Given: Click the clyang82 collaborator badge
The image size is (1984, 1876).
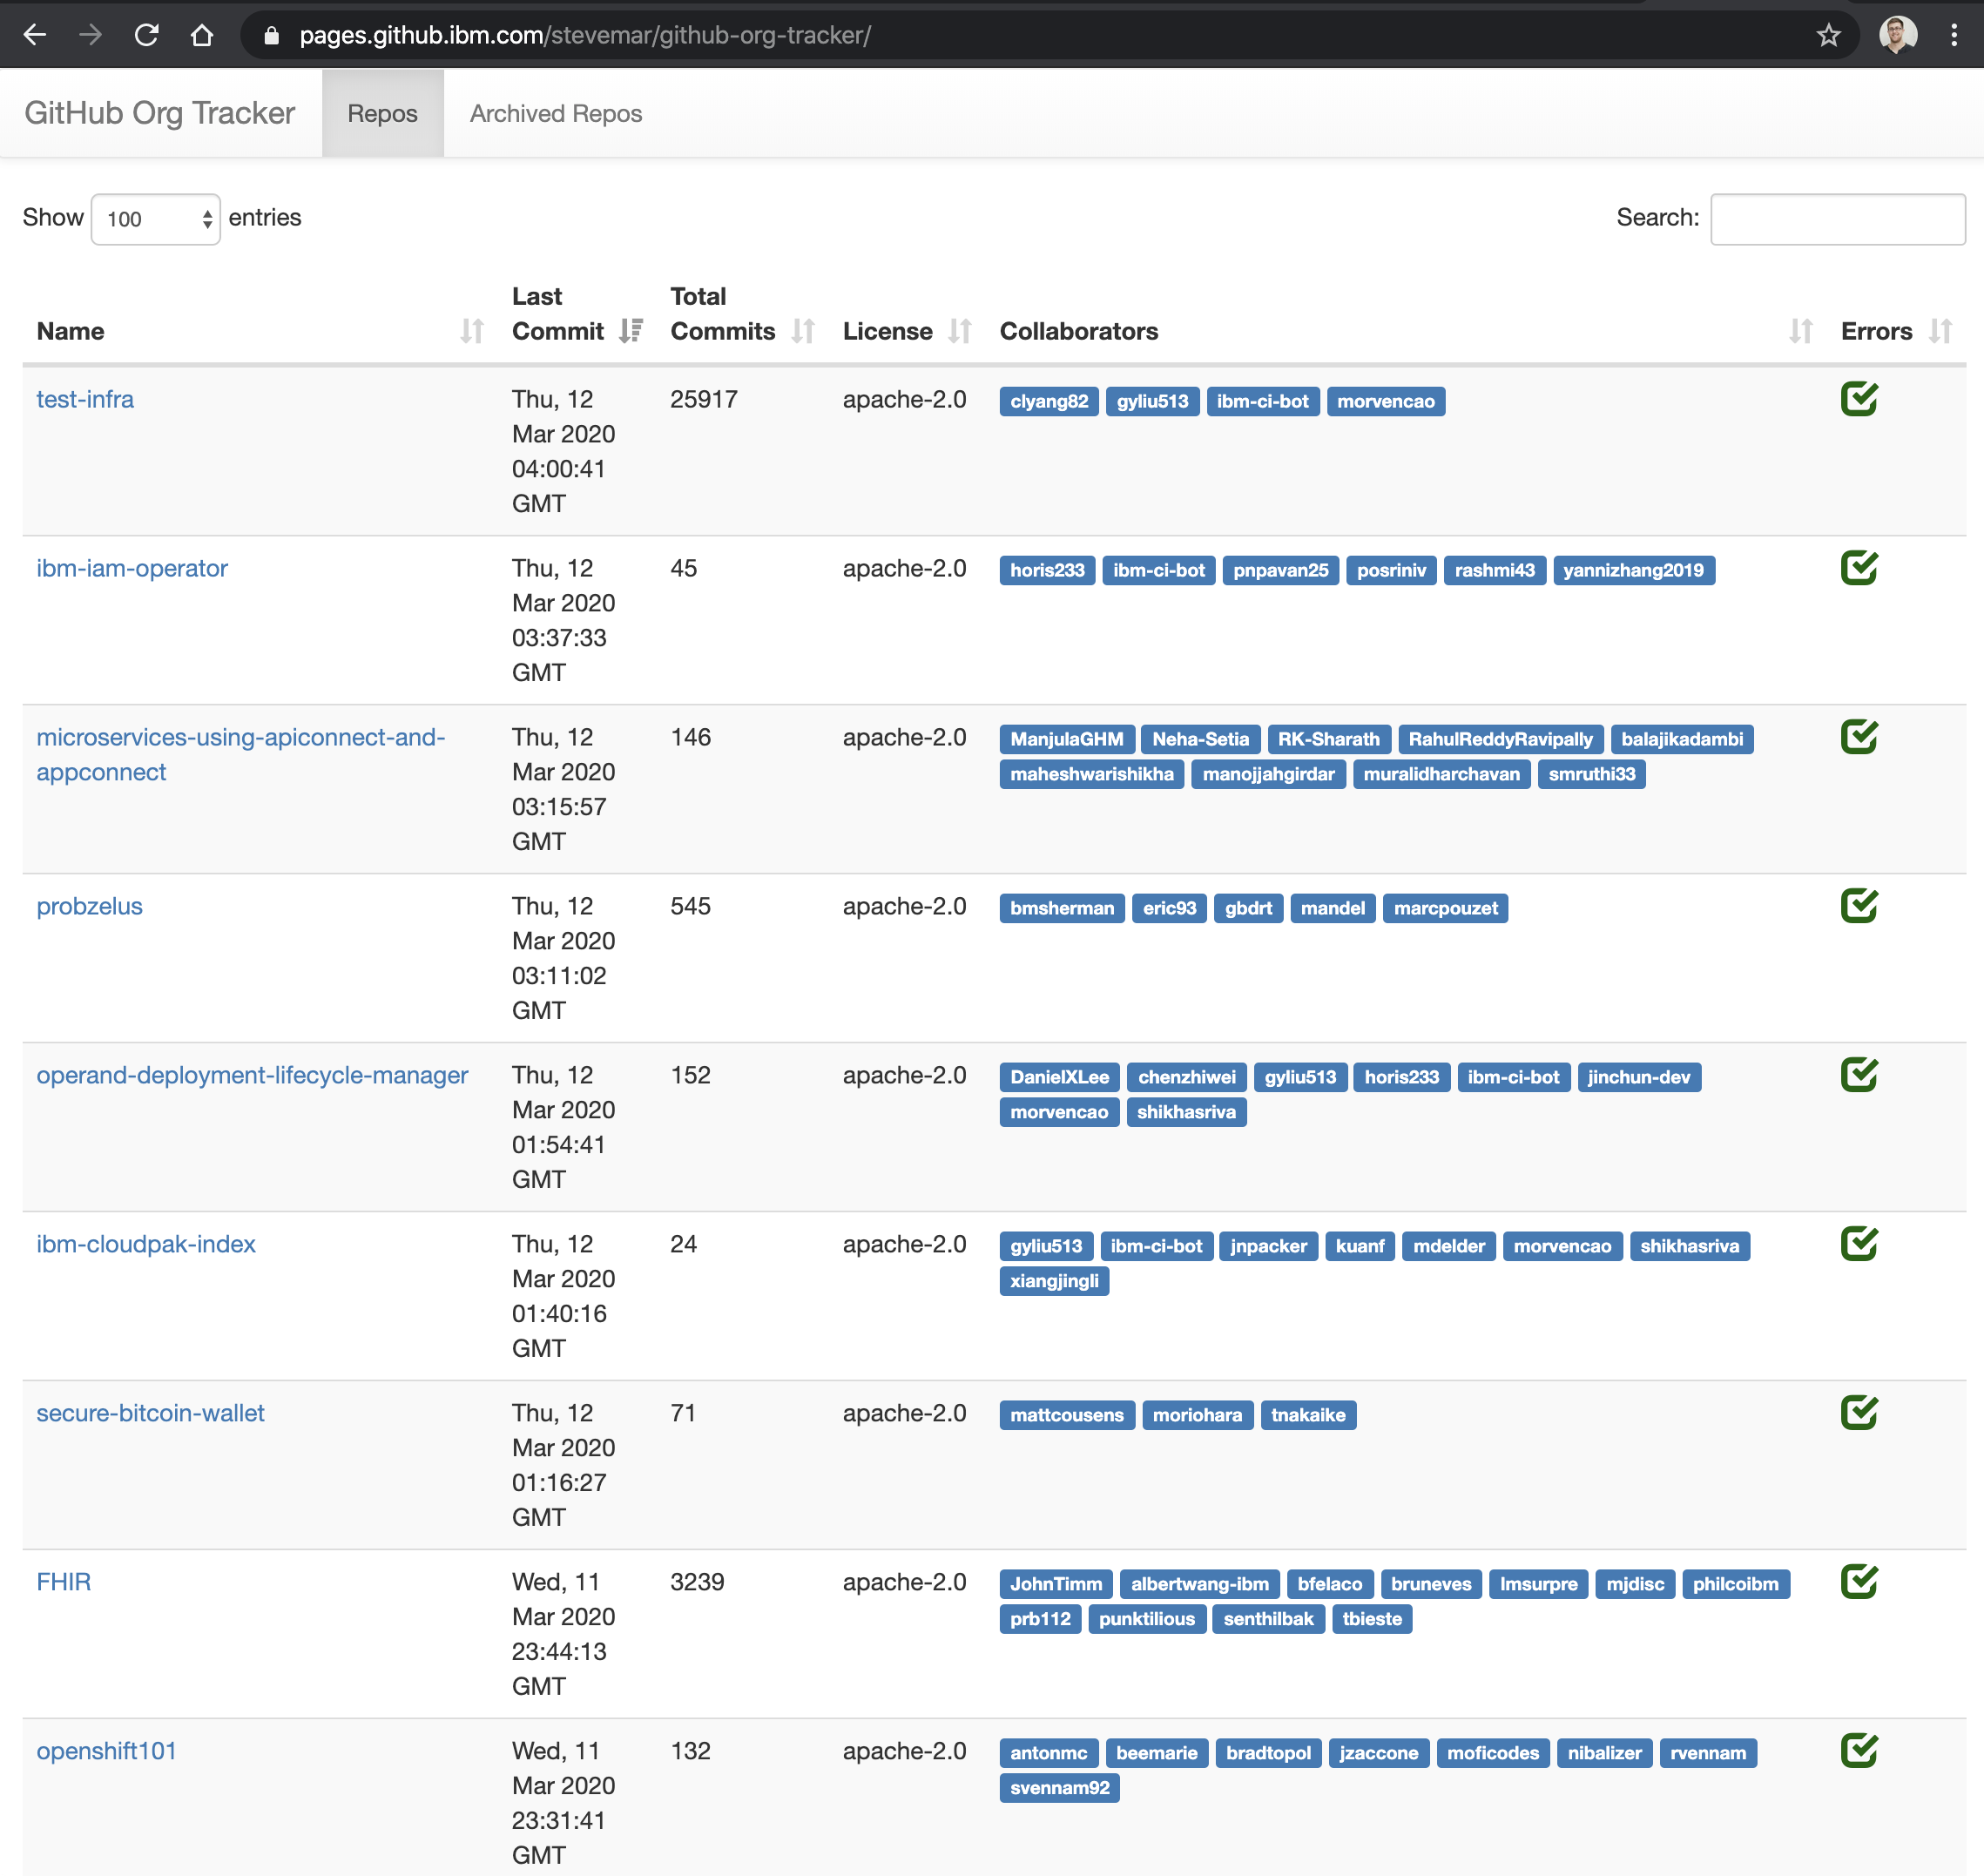Looking at the screenshot, I should 1049,401.
